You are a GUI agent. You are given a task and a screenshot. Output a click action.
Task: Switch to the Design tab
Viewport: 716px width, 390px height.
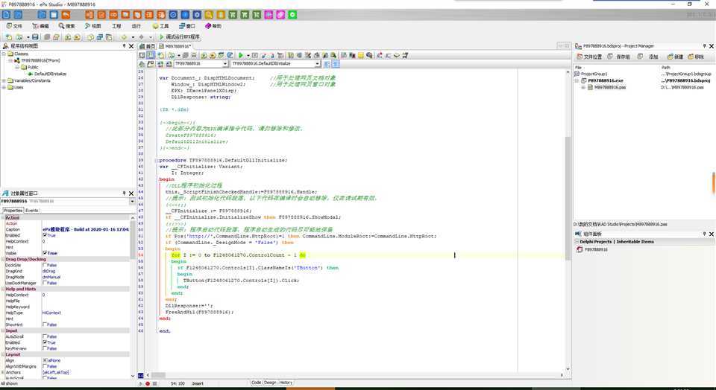point(270,383)
